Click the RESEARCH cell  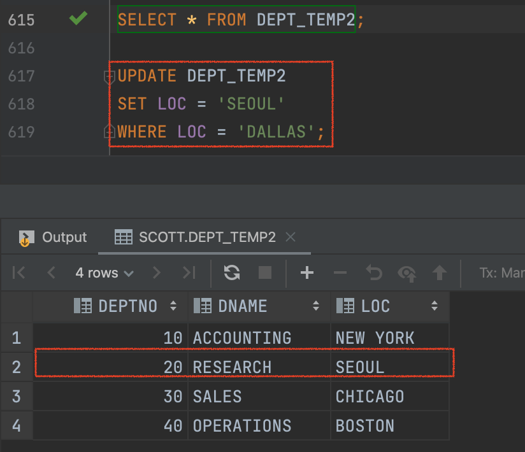tap(259, 367)
